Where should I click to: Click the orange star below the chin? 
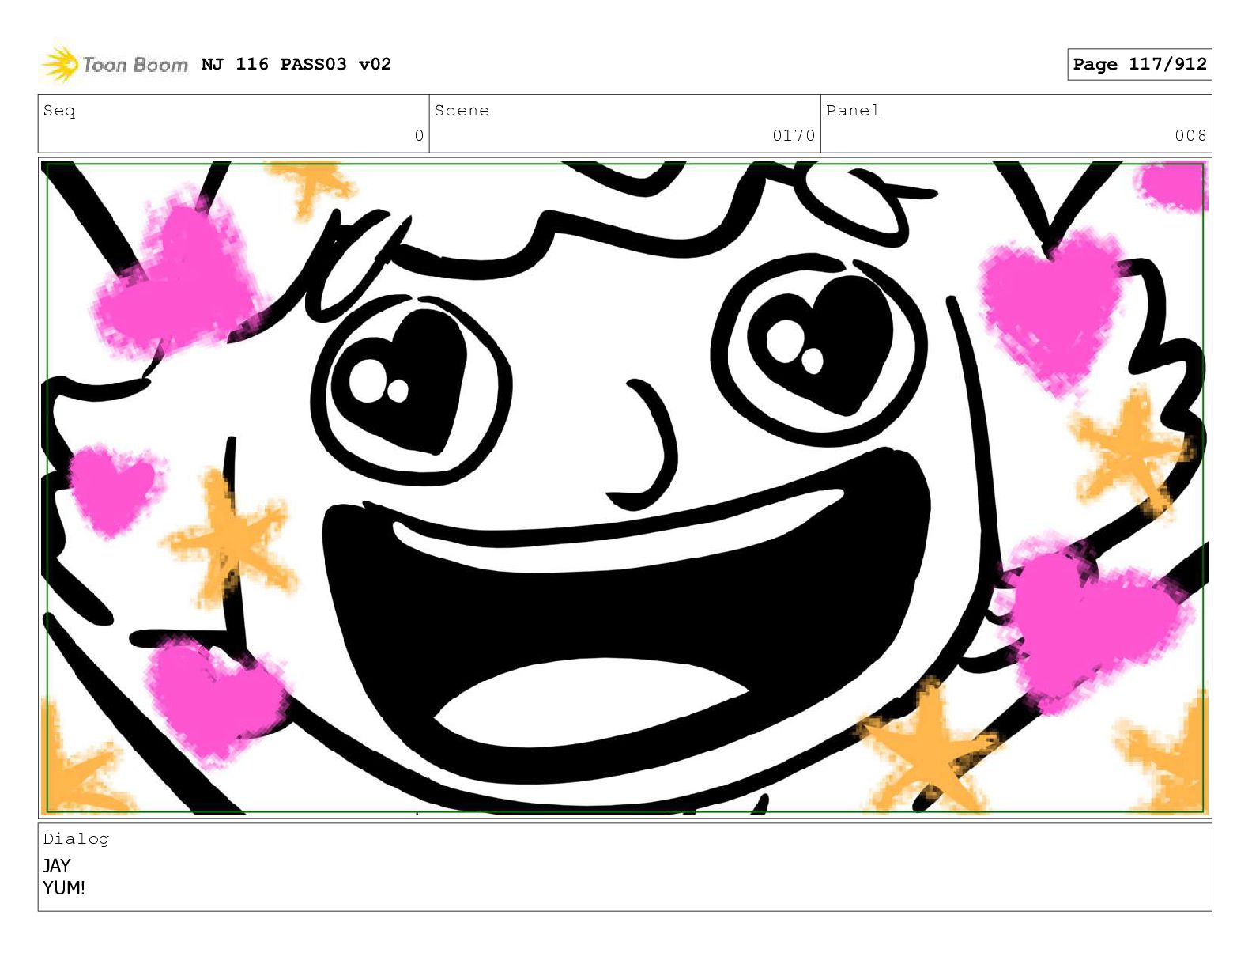coord(929,747)
